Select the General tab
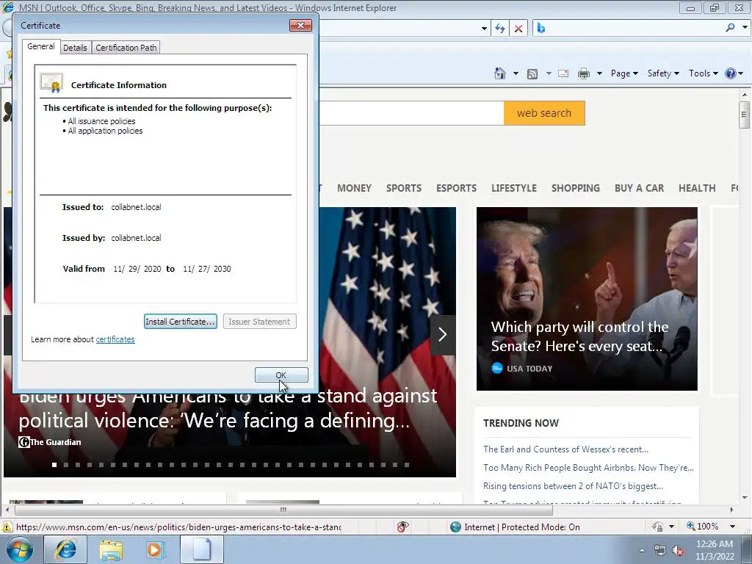Screen dimensions: 752x564 [x=41, y=46]
